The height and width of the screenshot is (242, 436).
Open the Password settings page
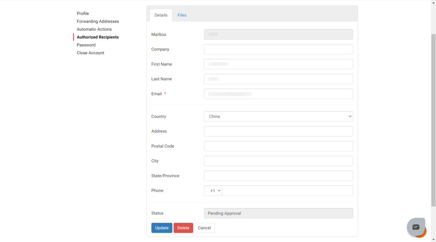click(86, 45)
